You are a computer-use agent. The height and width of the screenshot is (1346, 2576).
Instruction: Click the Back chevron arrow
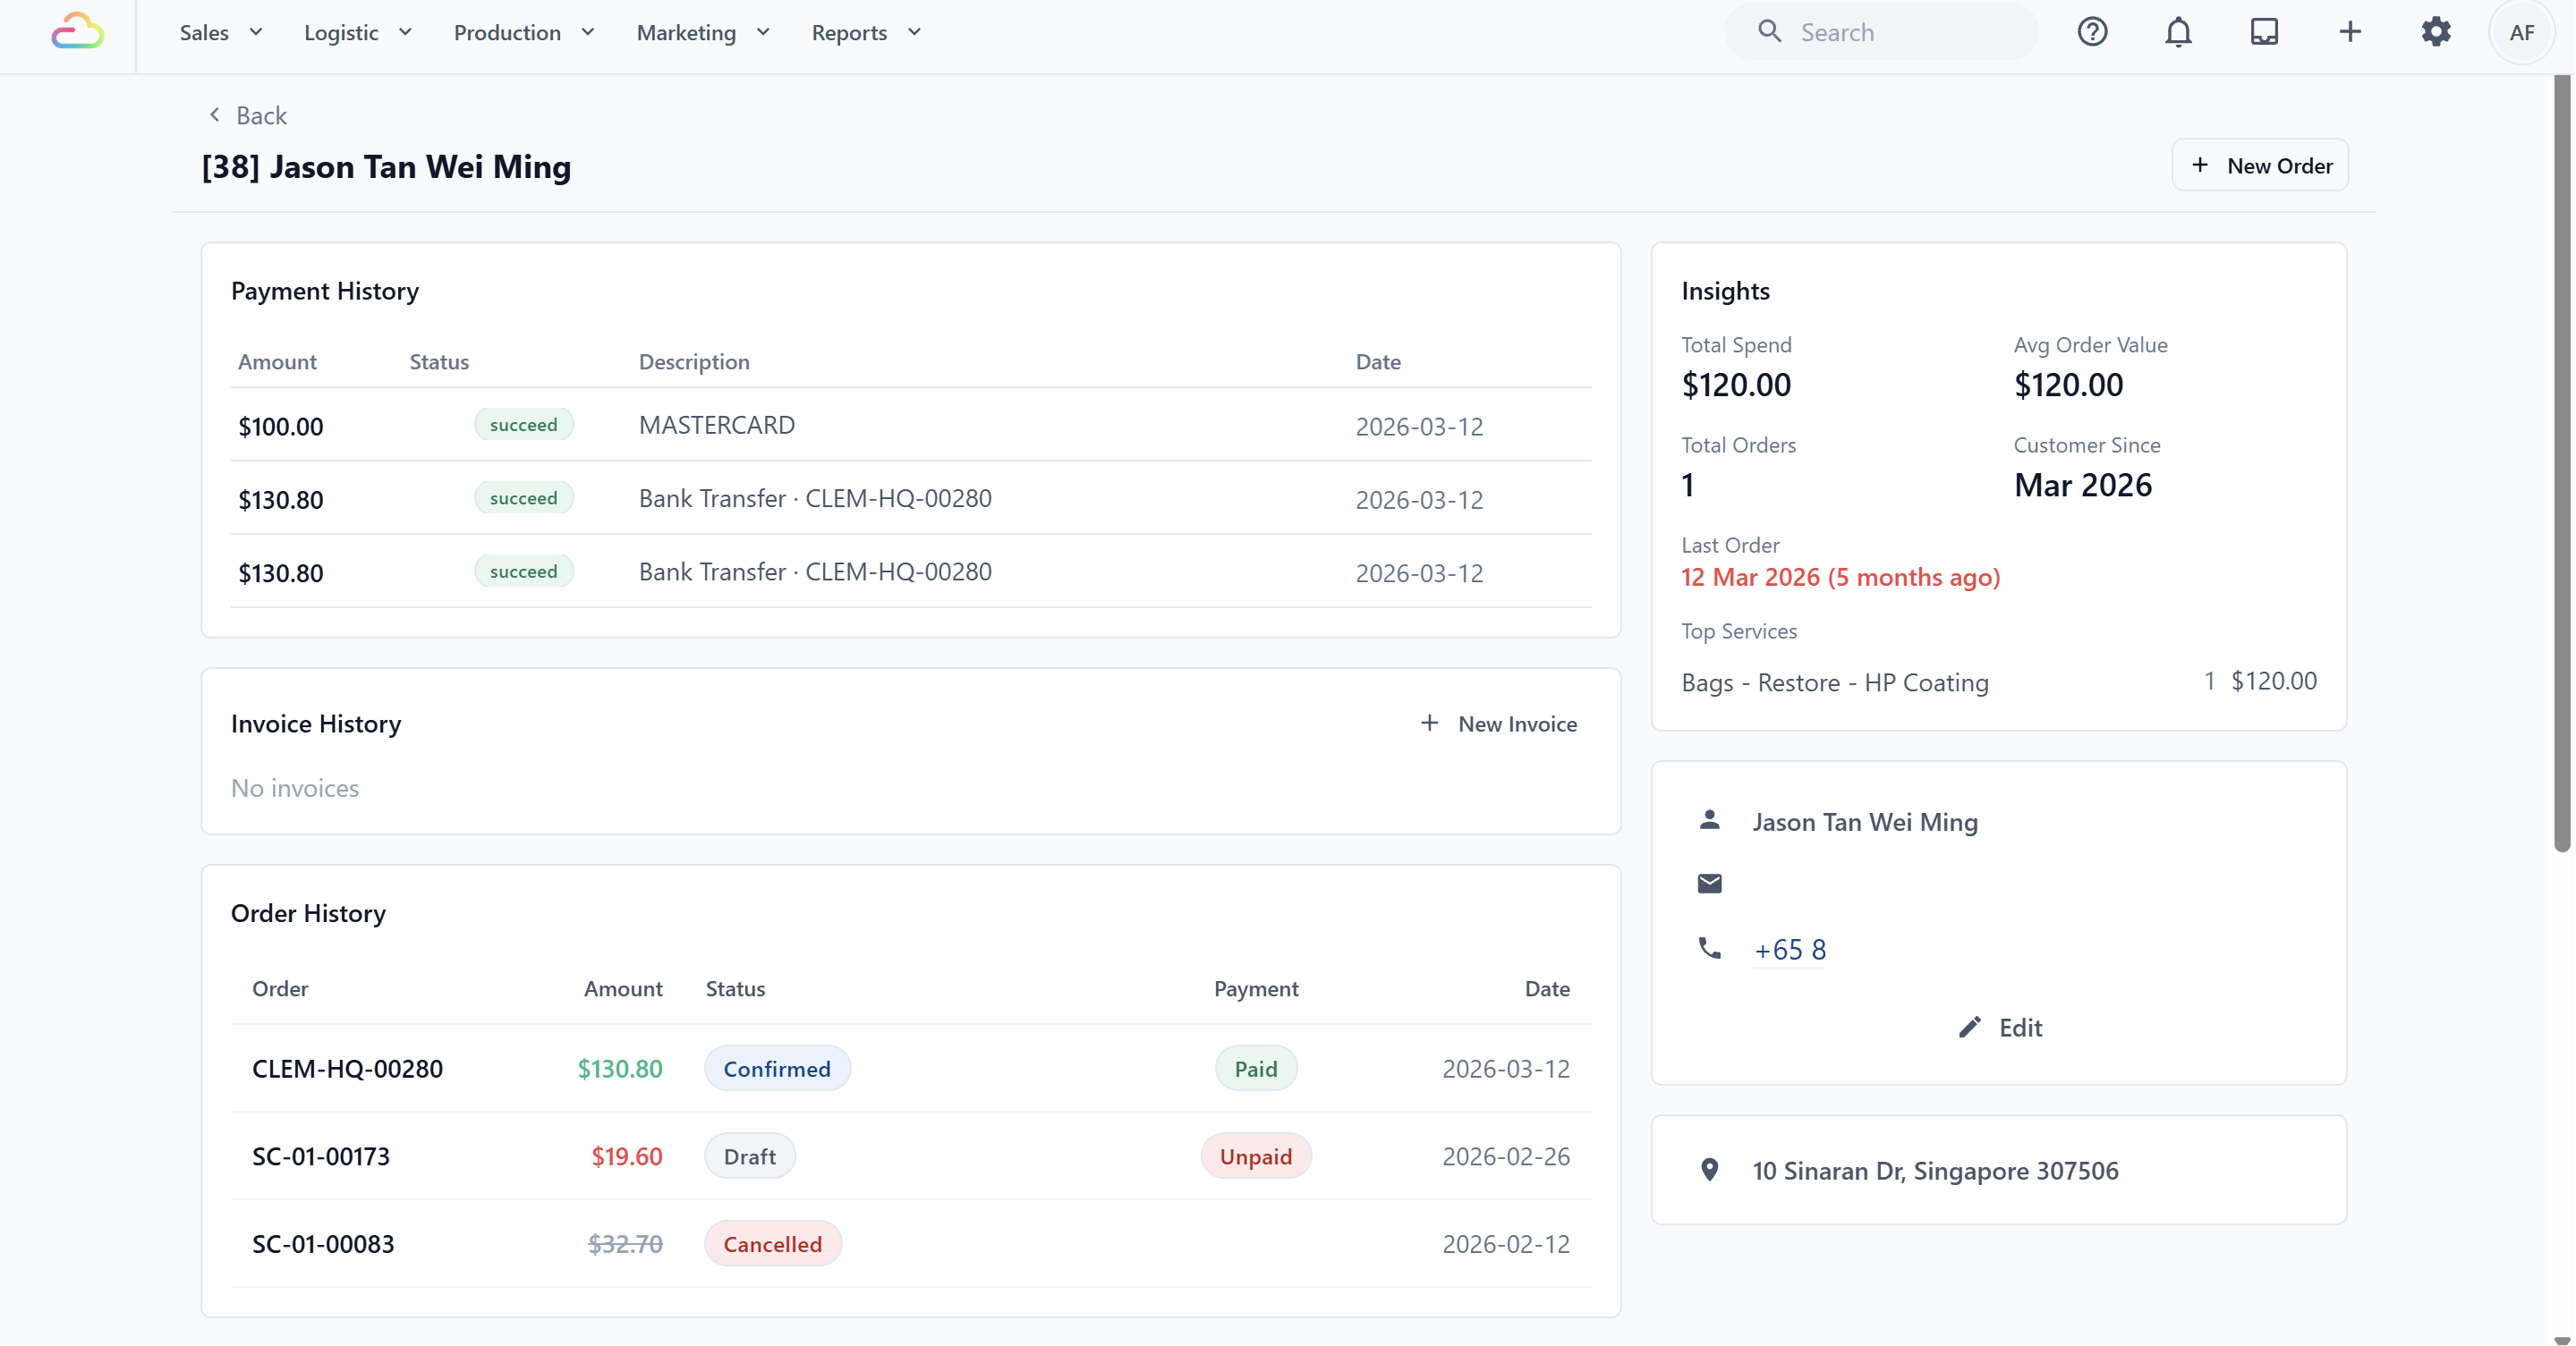point(214,114)
